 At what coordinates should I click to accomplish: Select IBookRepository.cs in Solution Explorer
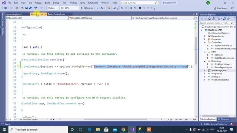[x=223, y=67]
